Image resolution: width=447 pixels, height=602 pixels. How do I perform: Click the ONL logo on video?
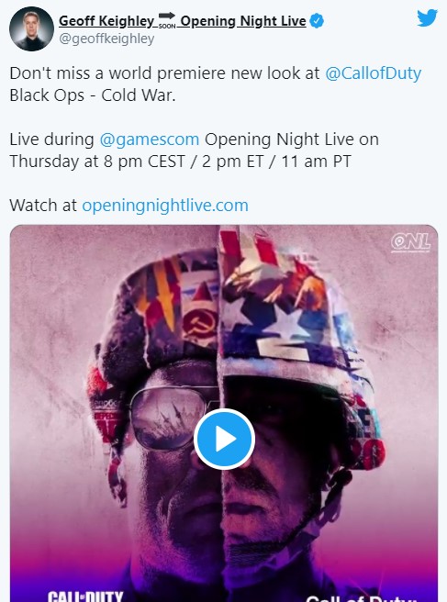pos(410,243)
